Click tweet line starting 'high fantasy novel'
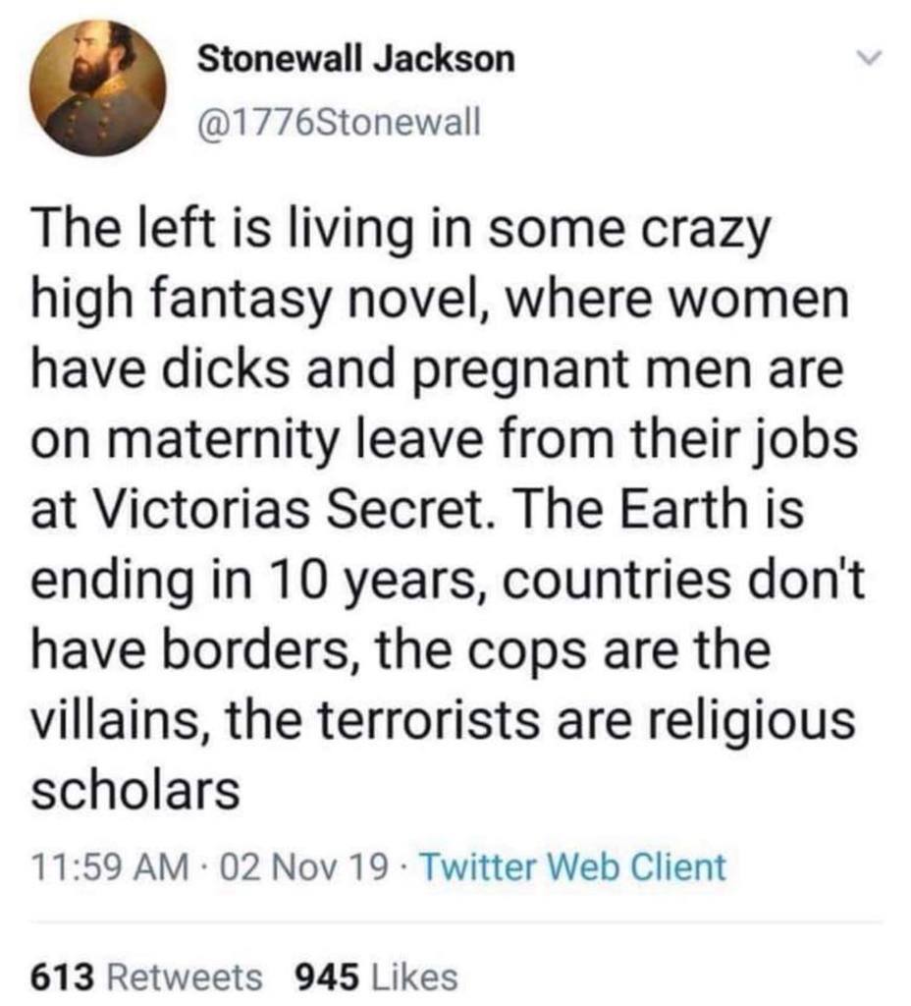911x1006 pixels. 440,301
